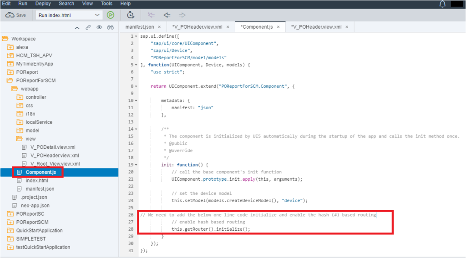466x258 pixels.
Task: Open index.html file in tree
Action: point(37,181)
